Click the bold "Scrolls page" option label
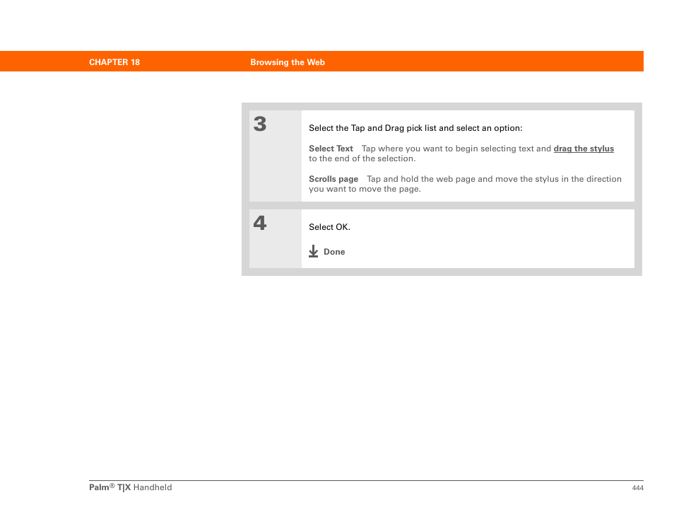The width and height of the screenshot is (674, 522). [333, 179]
